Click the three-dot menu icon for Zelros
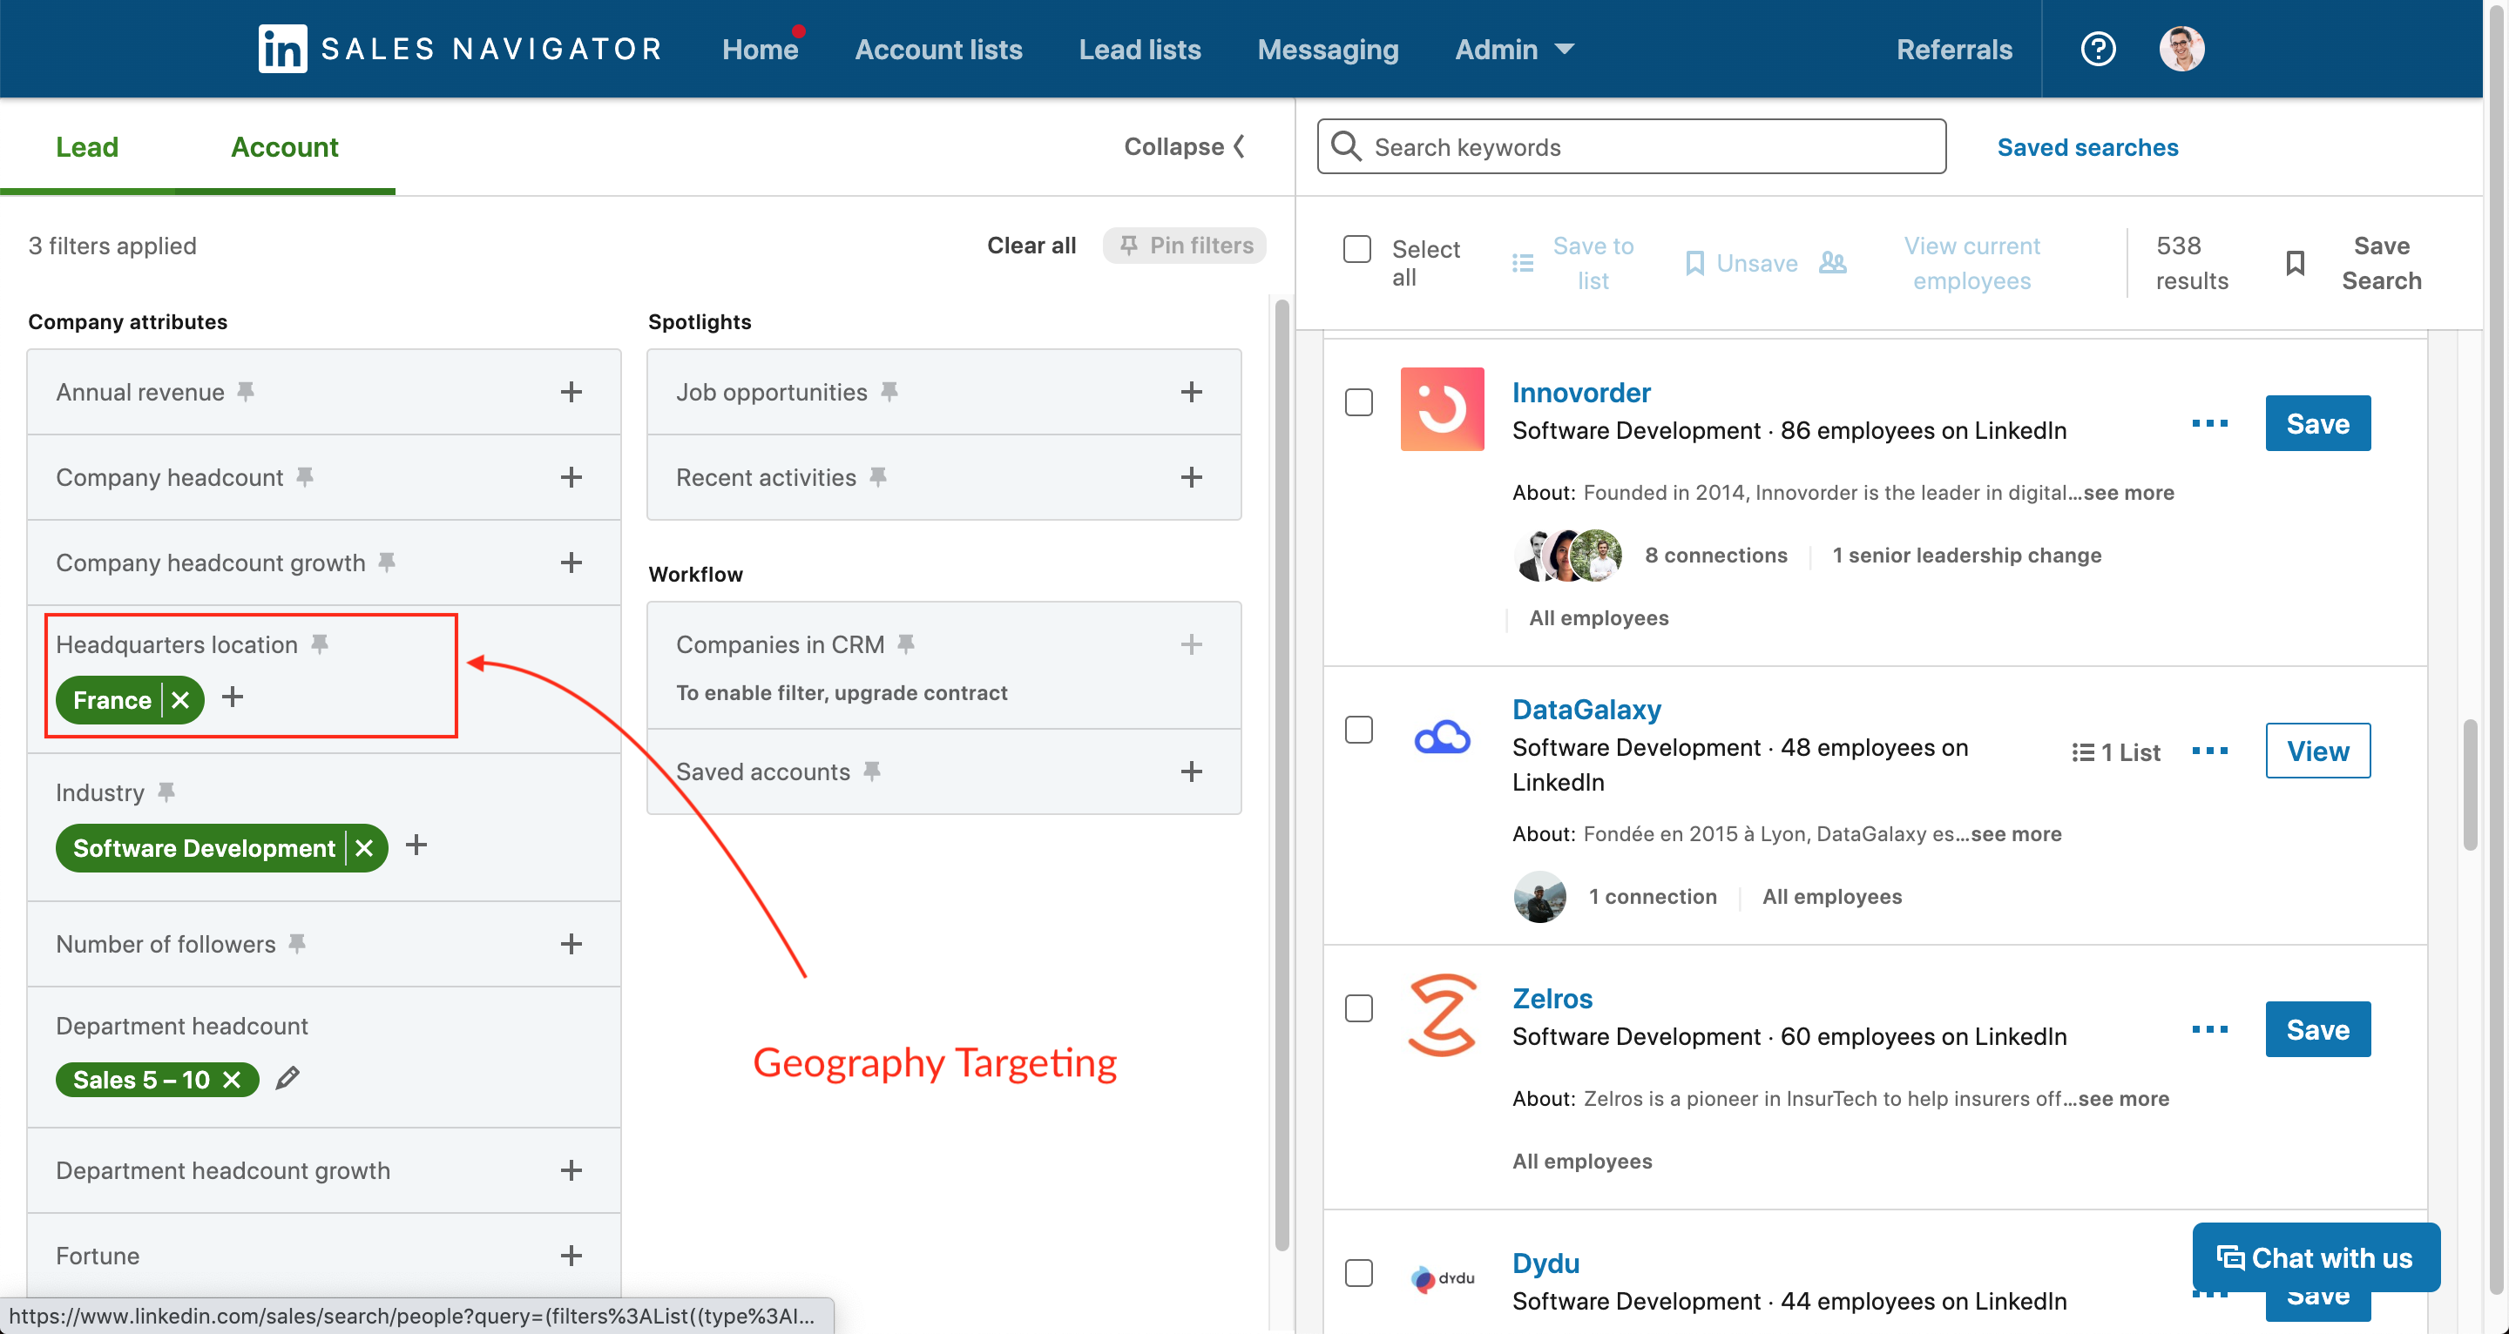This screenshot has width=2509, height=1334. pyautogui.click(x=2207, y=1028)
